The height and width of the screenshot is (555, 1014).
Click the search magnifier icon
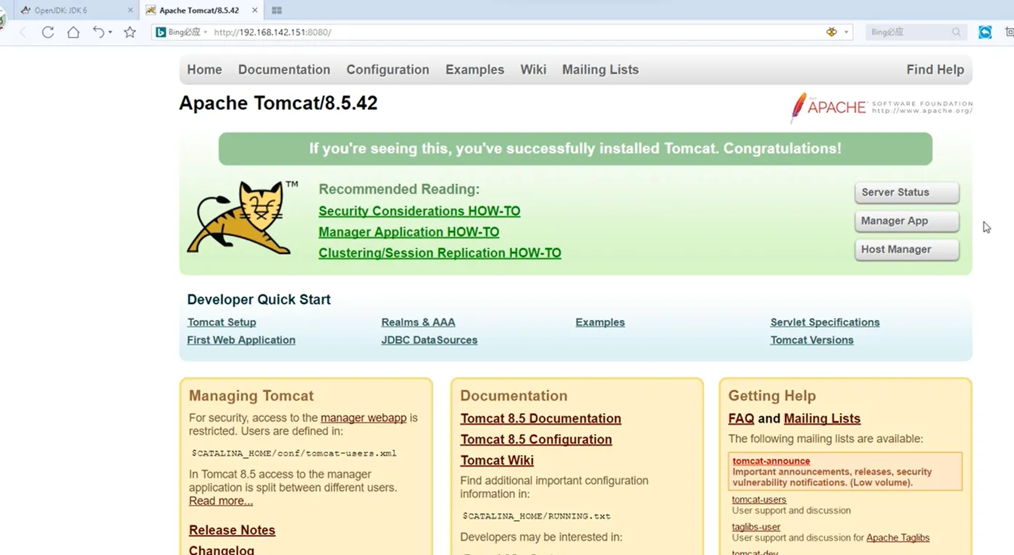coord(956,32)
